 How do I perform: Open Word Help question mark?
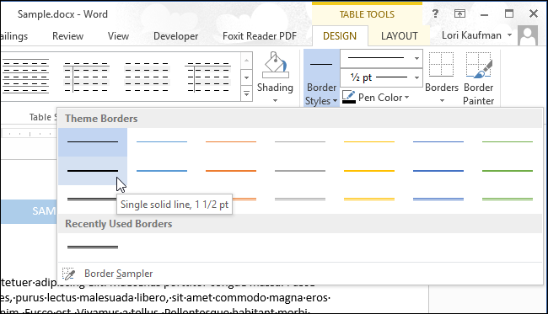click(435, 13)
